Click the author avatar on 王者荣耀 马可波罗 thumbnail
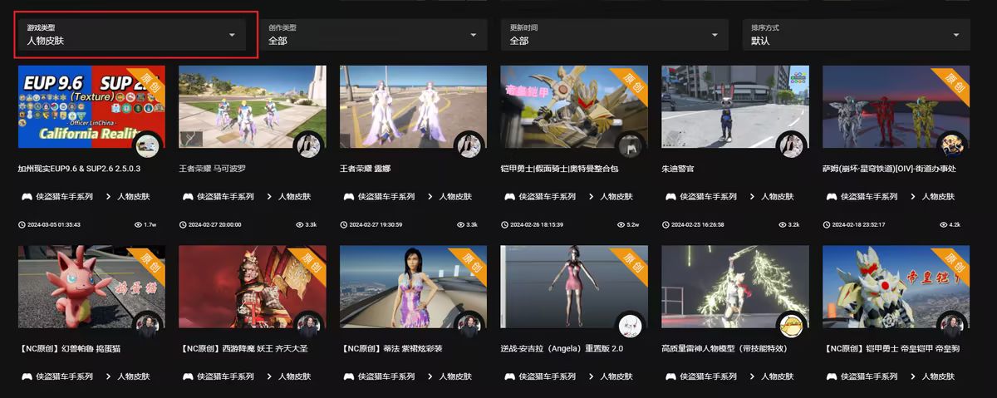Viewport: 997px width, 398px height. point(309,146)
